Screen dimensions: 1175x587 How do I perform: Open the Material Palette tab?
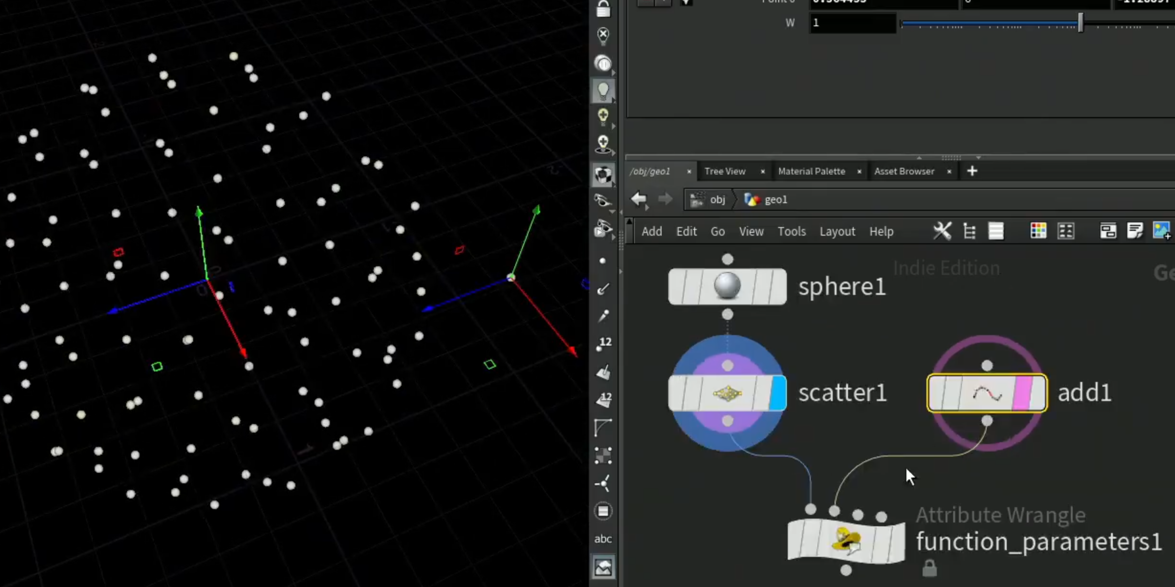point(812,171)
